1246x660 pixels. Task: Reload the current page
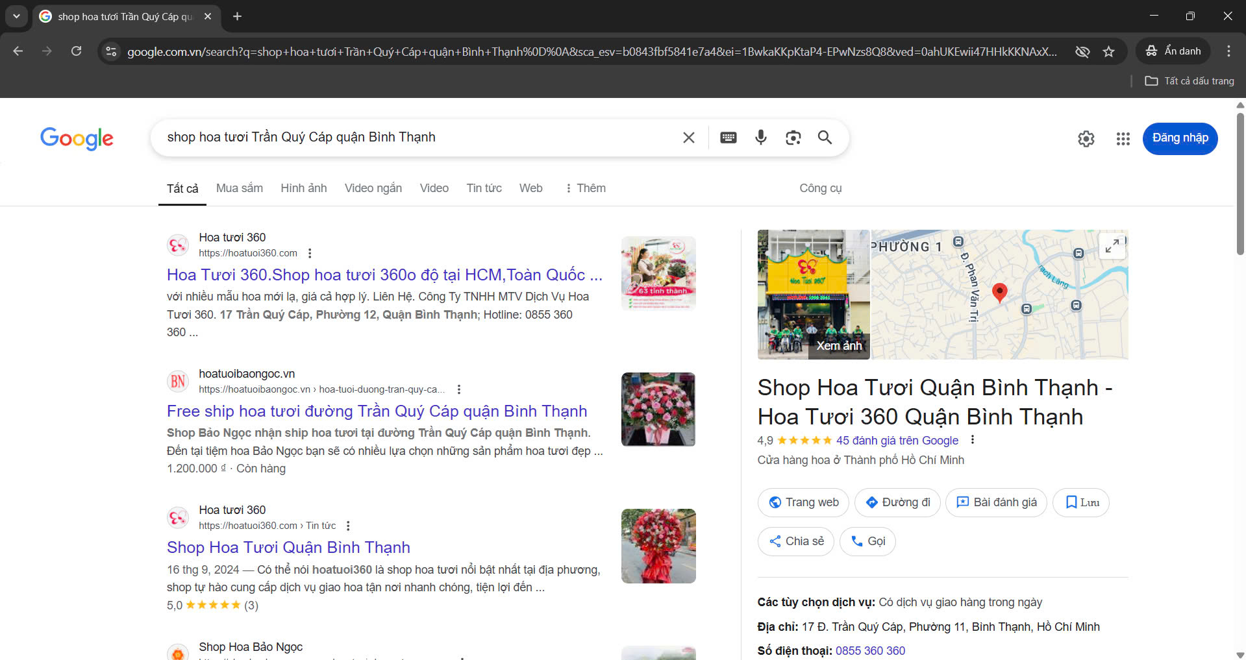(x=77, y=51)
